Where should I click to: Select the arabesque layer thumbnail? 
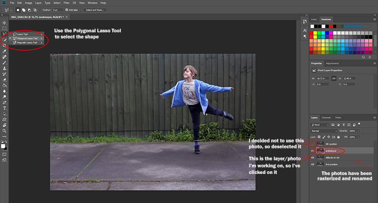(x=320, y=151)
